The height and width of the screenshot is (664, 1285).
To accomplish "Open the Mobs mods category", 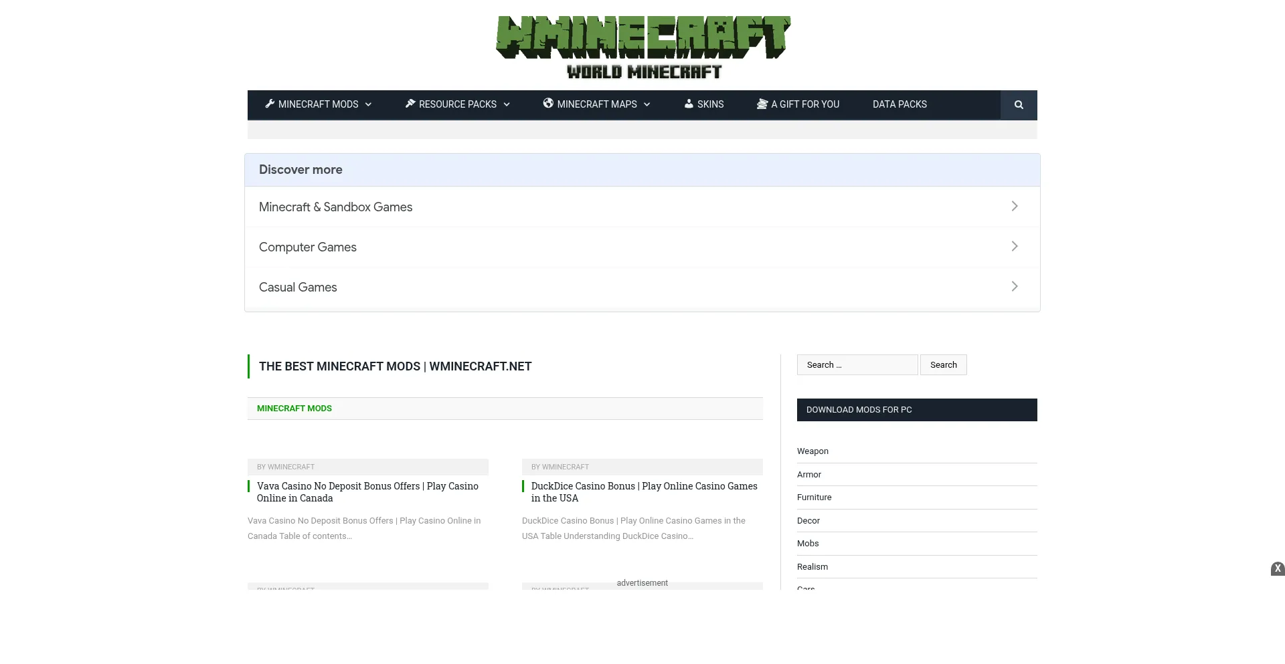I will click(808, 544).
